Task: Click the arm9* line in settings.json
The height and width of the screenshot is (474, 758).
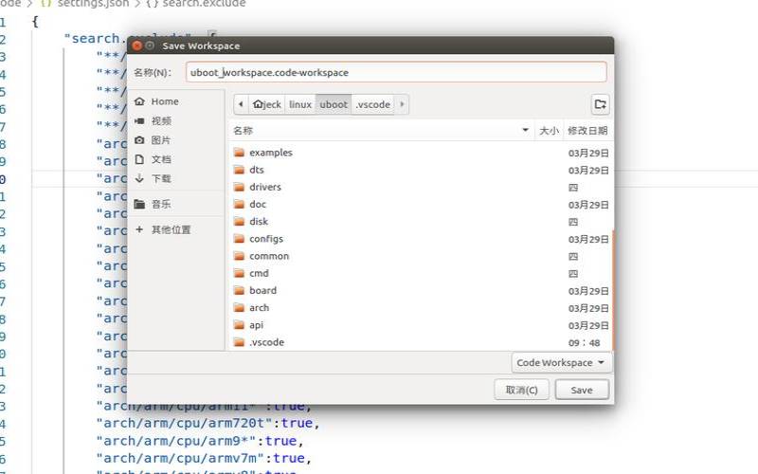Action: 200,441
